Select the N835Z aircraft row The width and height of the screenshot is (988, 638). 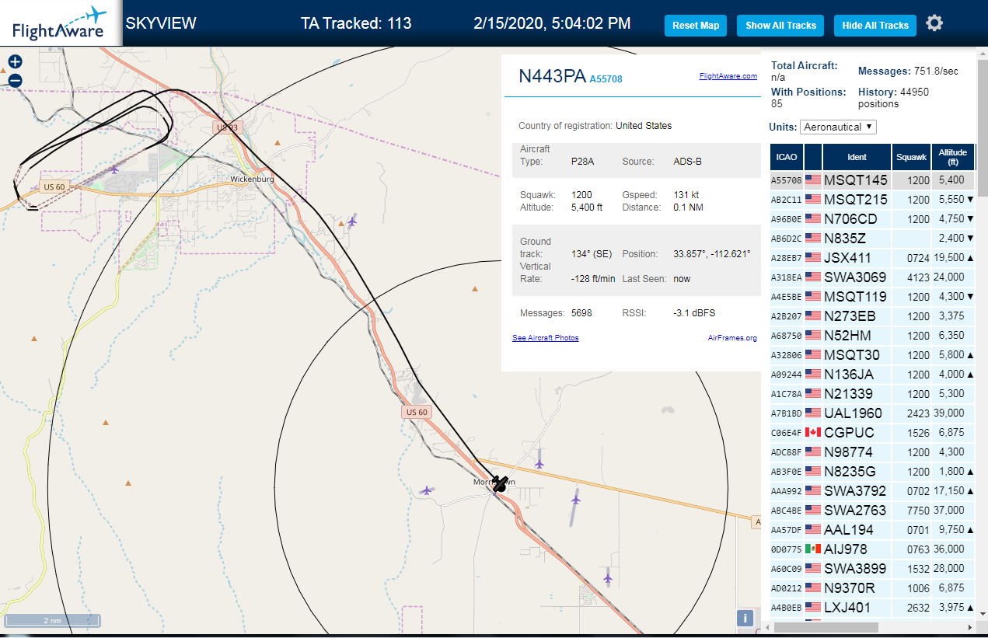[871, 239]
